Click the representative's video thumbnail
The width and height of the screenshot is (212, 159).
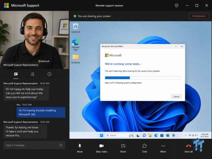click(34, 40)
